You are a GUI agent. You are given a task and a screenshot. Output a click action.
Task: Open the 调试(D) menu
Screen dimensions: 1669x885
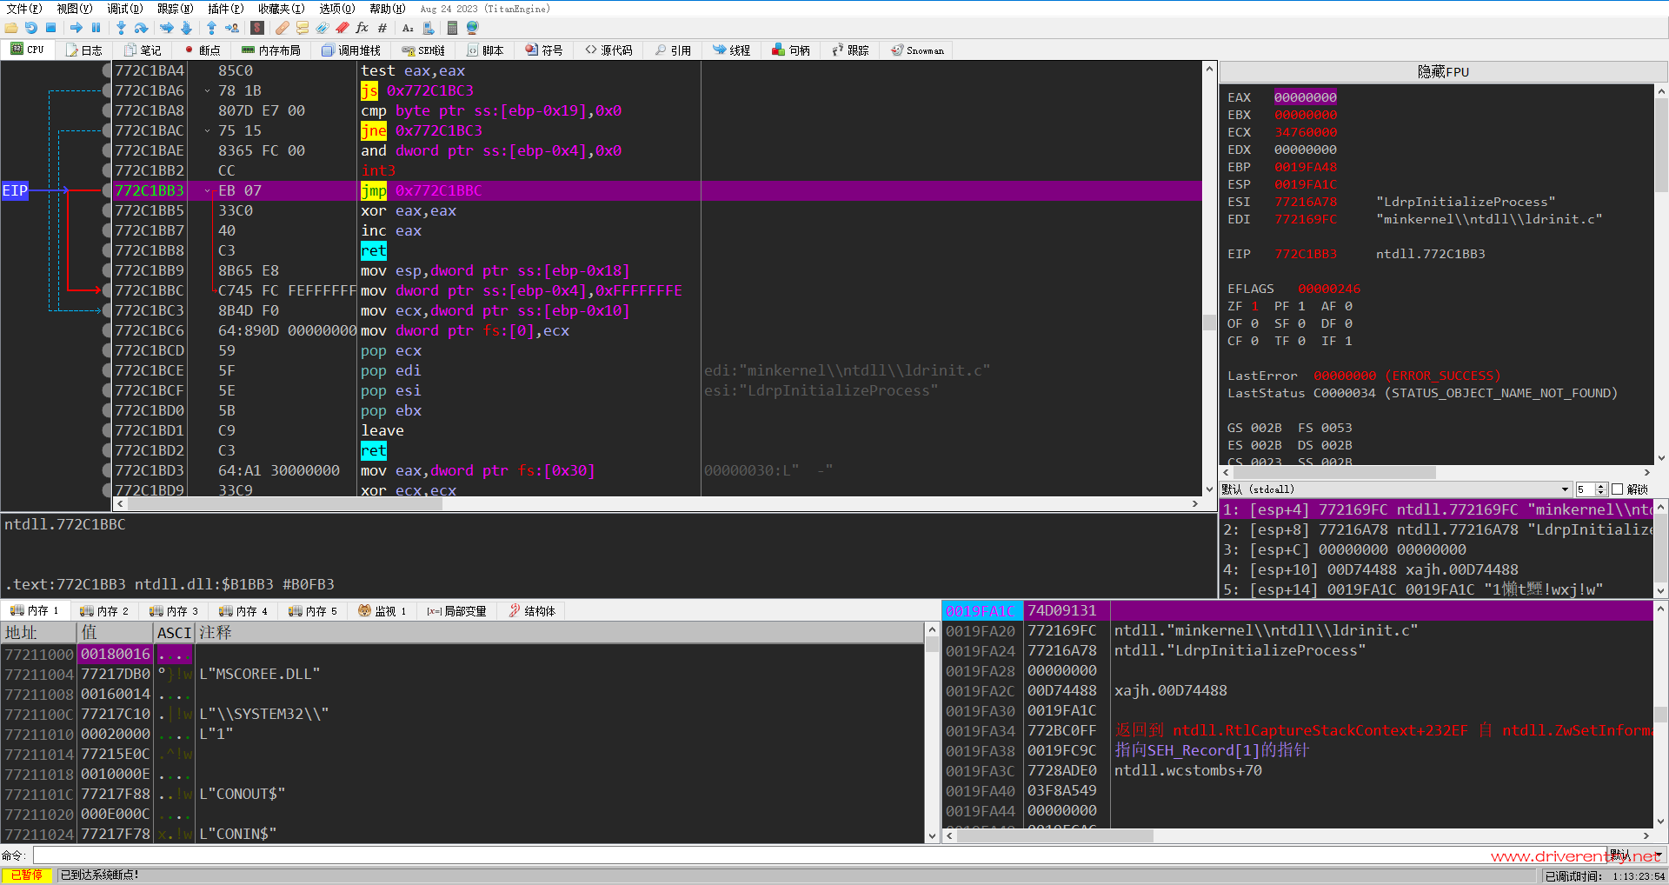pos(125,9)
